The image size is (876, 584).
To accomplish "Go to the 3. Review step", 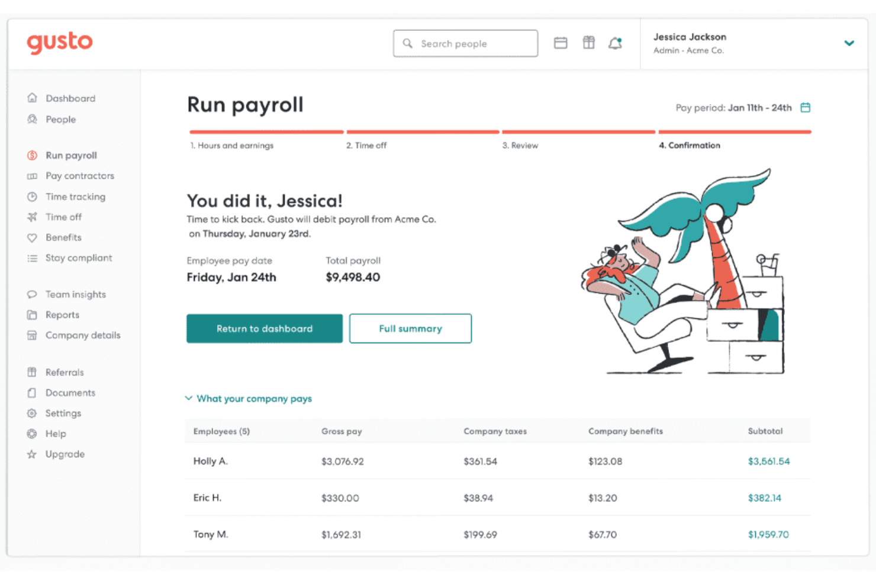I will pos(520,145).
